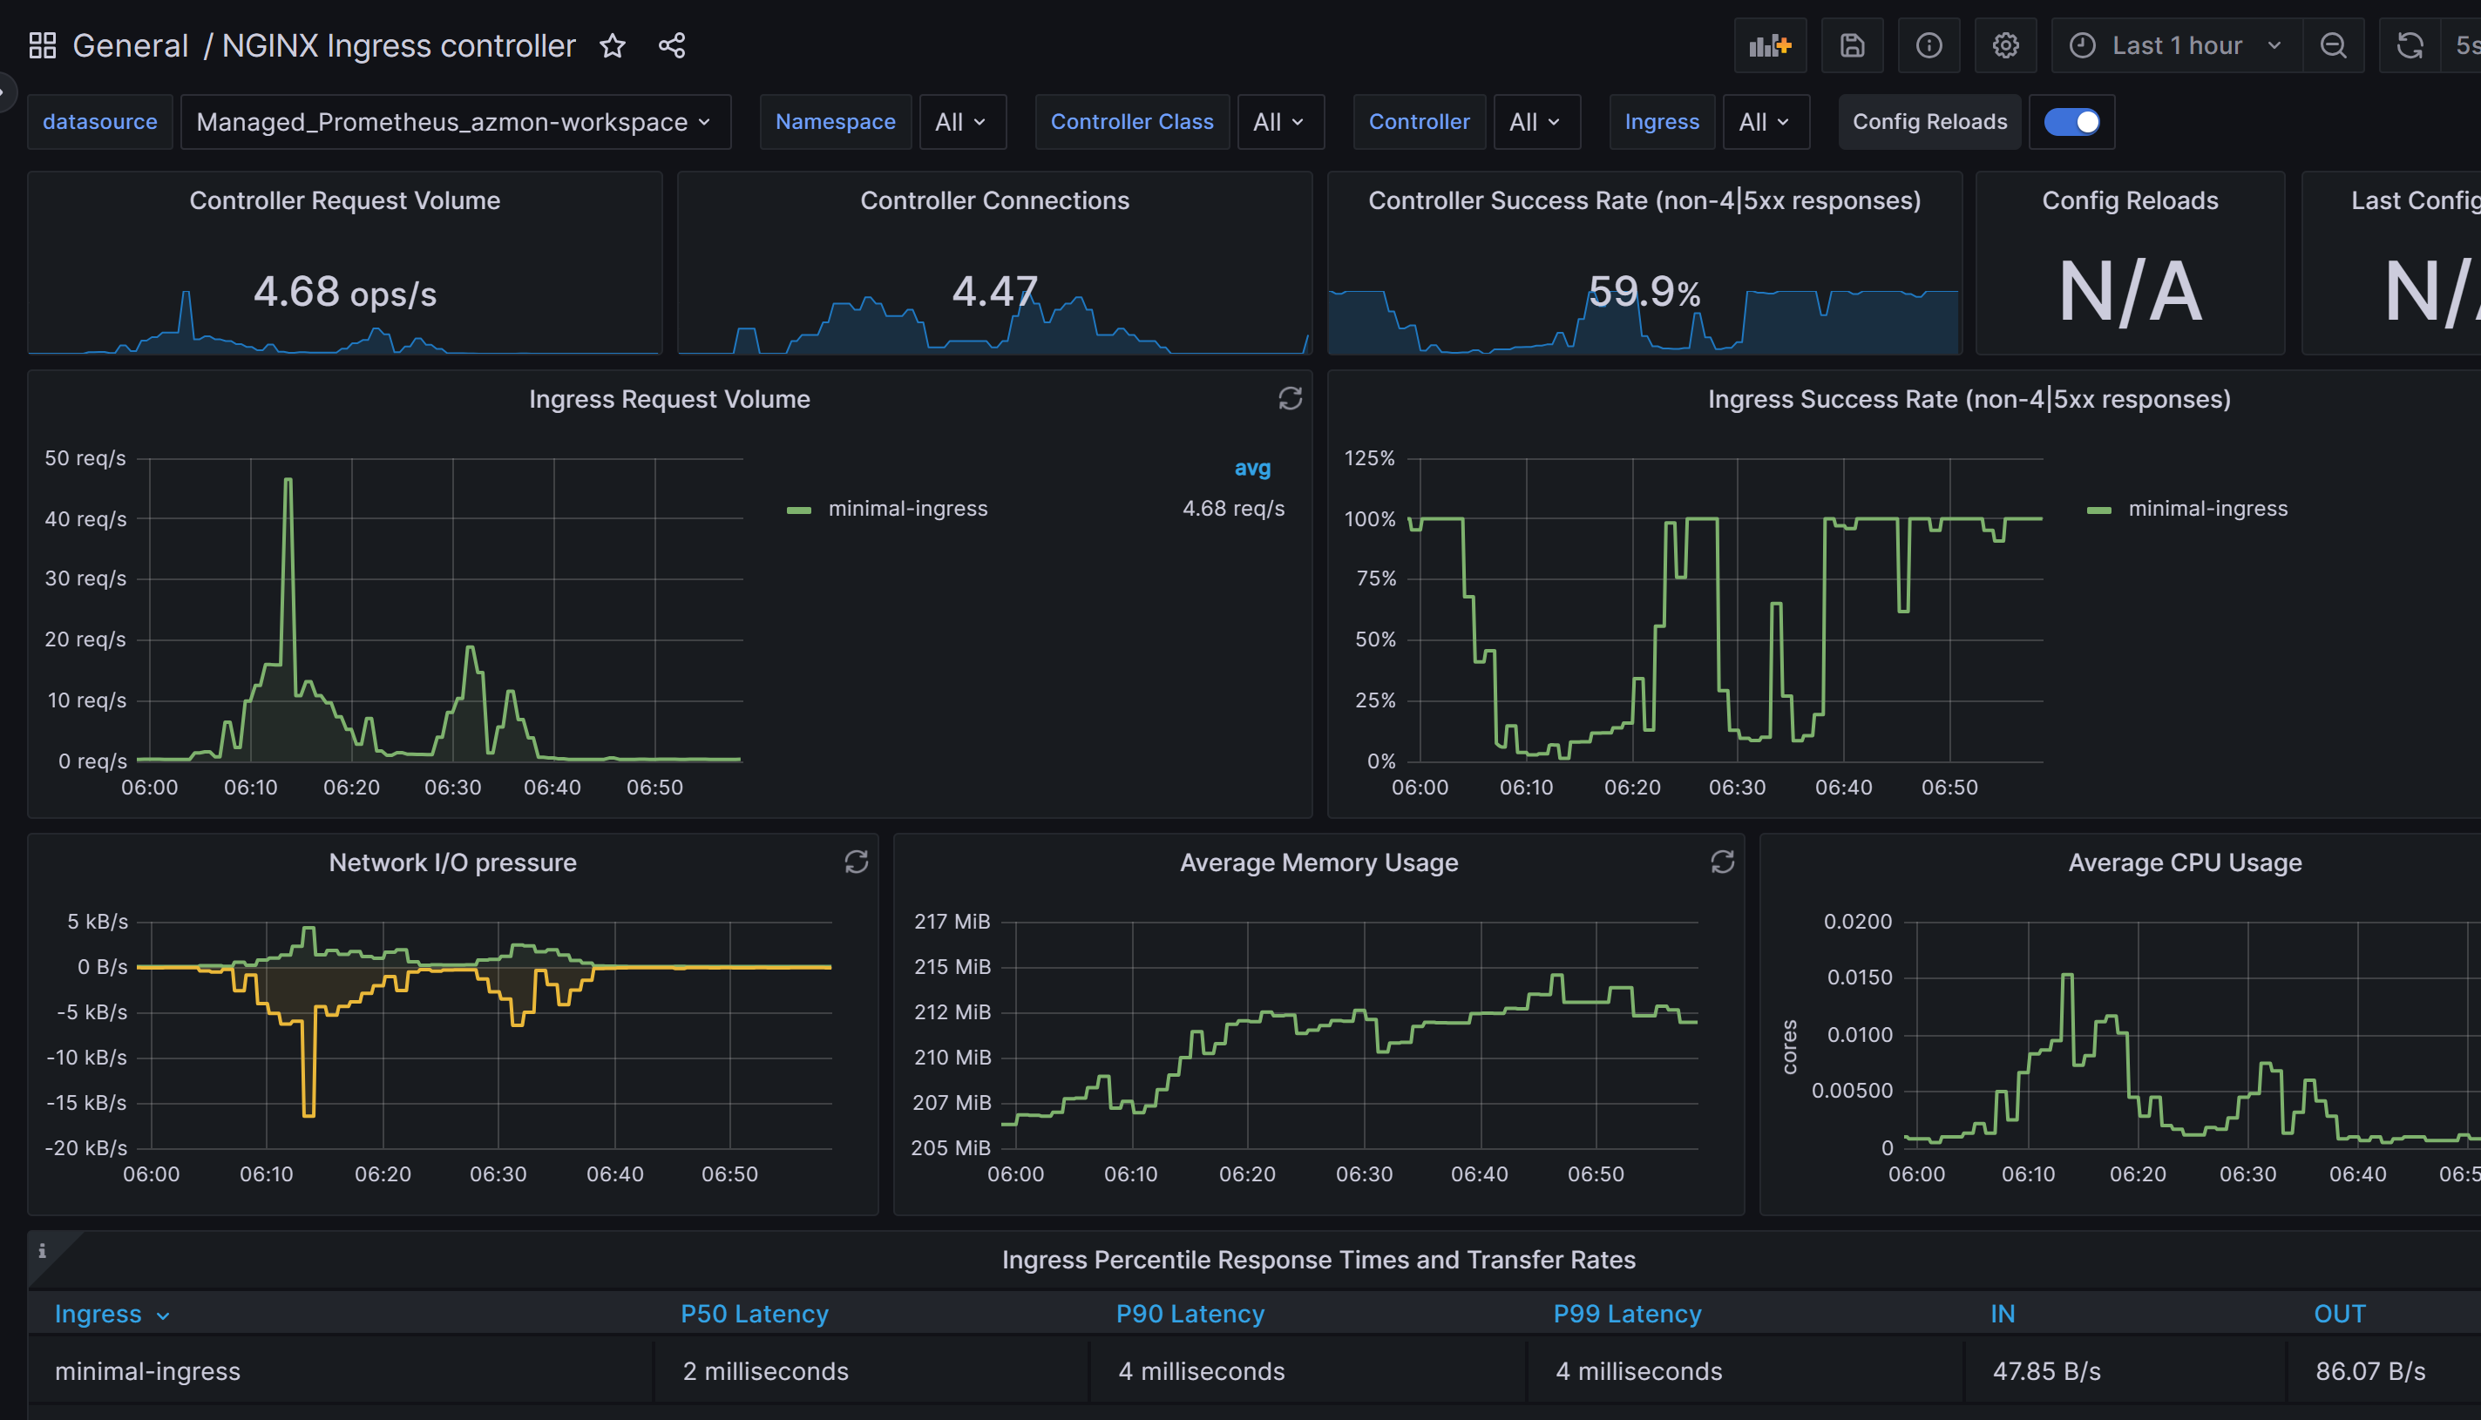
Task: Hide minimal-ingress series in Ingress Request Volume legend
Action: 907,507
